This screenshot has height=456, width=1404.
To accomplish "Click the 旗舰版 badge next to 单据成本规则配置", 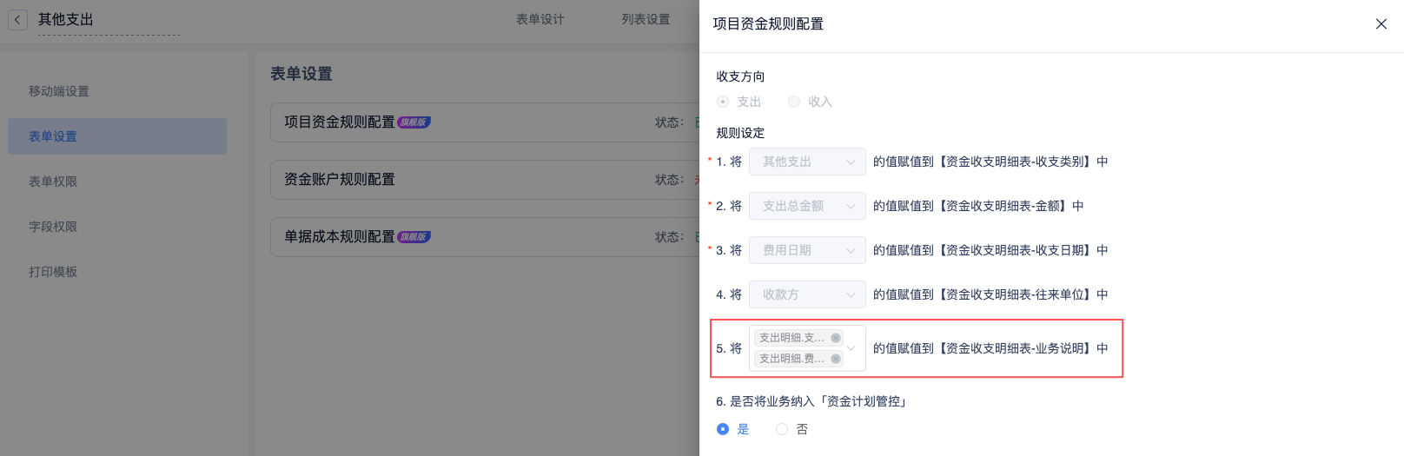I will point(414,237).
